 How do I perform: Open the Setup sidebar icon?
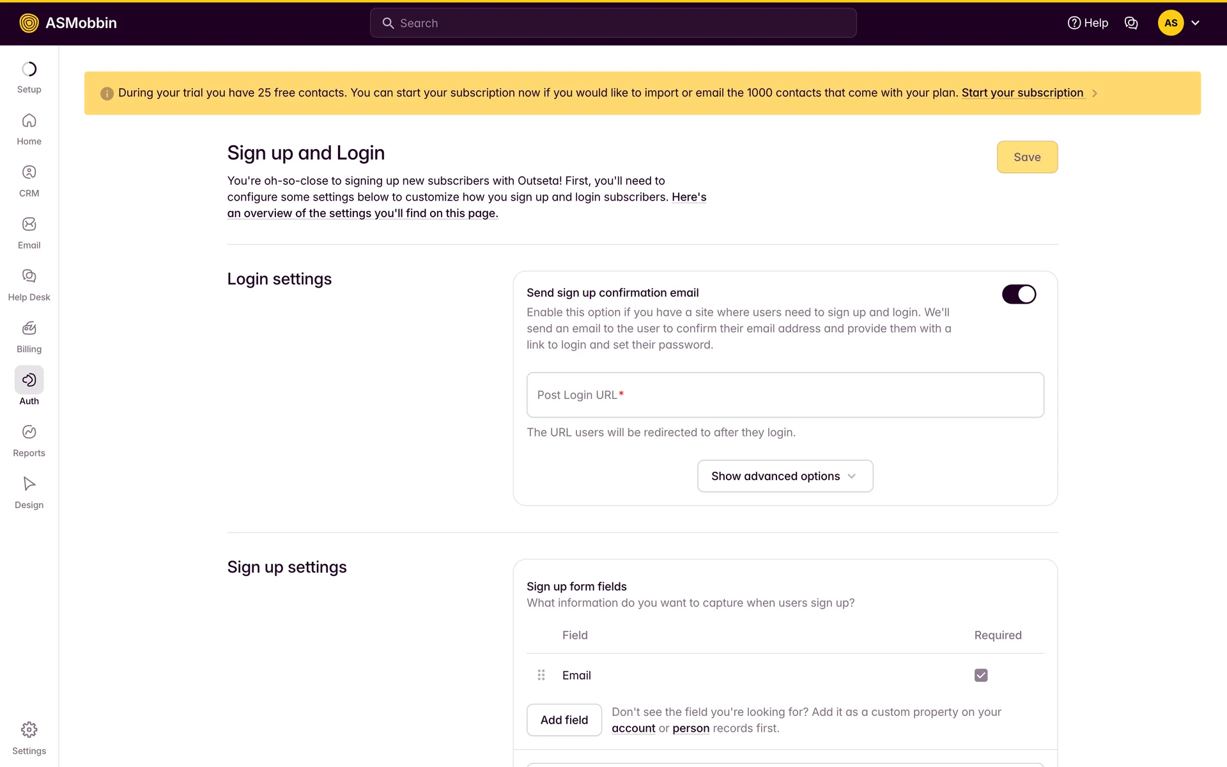[x=29, y=69]
